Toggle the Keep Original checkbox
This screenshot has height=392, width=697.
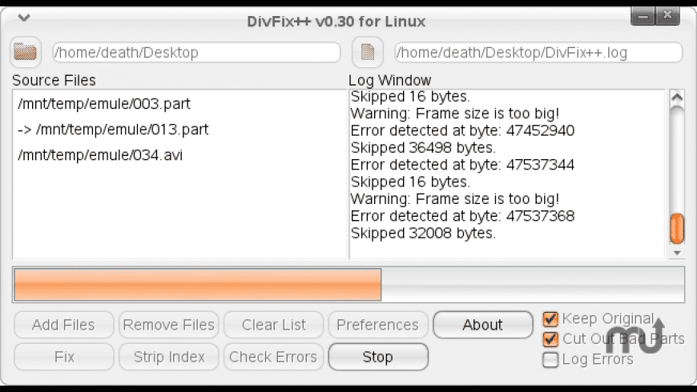tap(550, 319)
